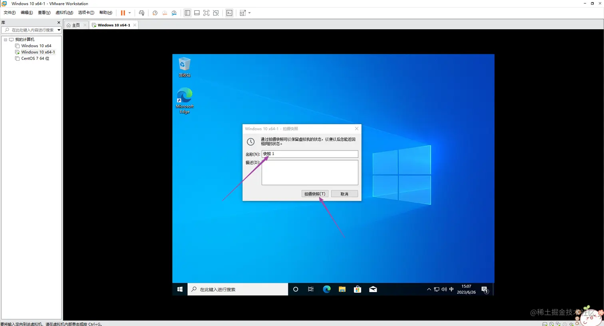Screen dimensions: 604x326
Task: Close the Windows 10 x64-1 tab
Action: coord(135,25)
